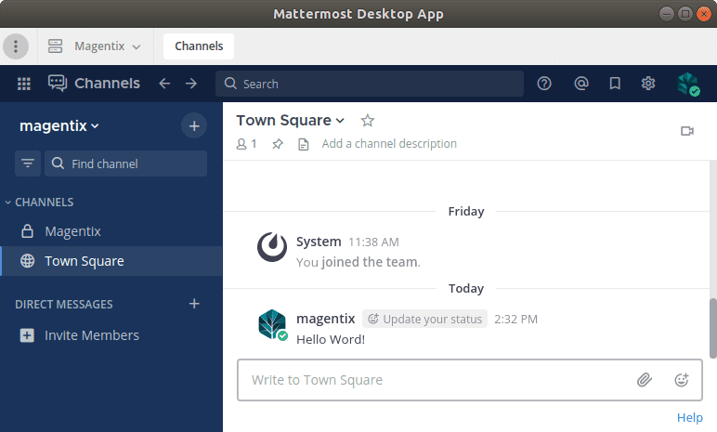
Task: Click the 11:38 AM timestamp
Action: [x=373, y=242]
